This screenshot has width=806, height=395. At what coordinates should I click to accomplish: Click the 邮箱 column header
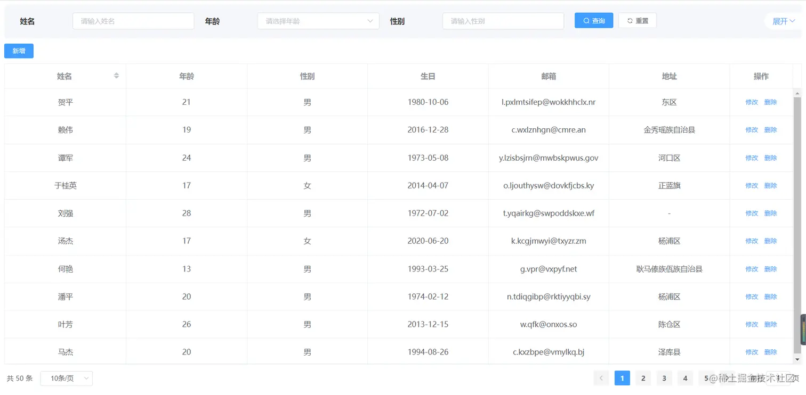(549, 76)
